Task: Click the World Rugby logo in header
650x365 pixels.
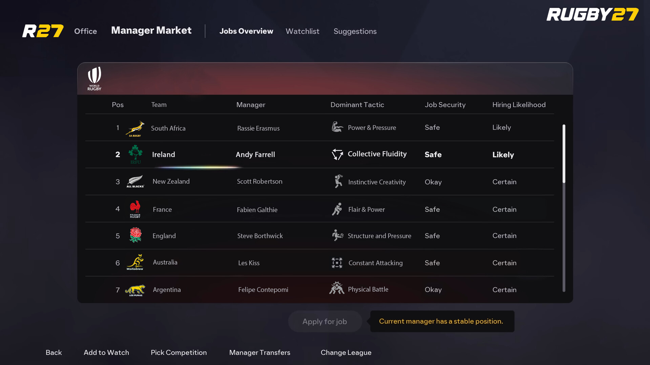Action: (x=94, y=78)
